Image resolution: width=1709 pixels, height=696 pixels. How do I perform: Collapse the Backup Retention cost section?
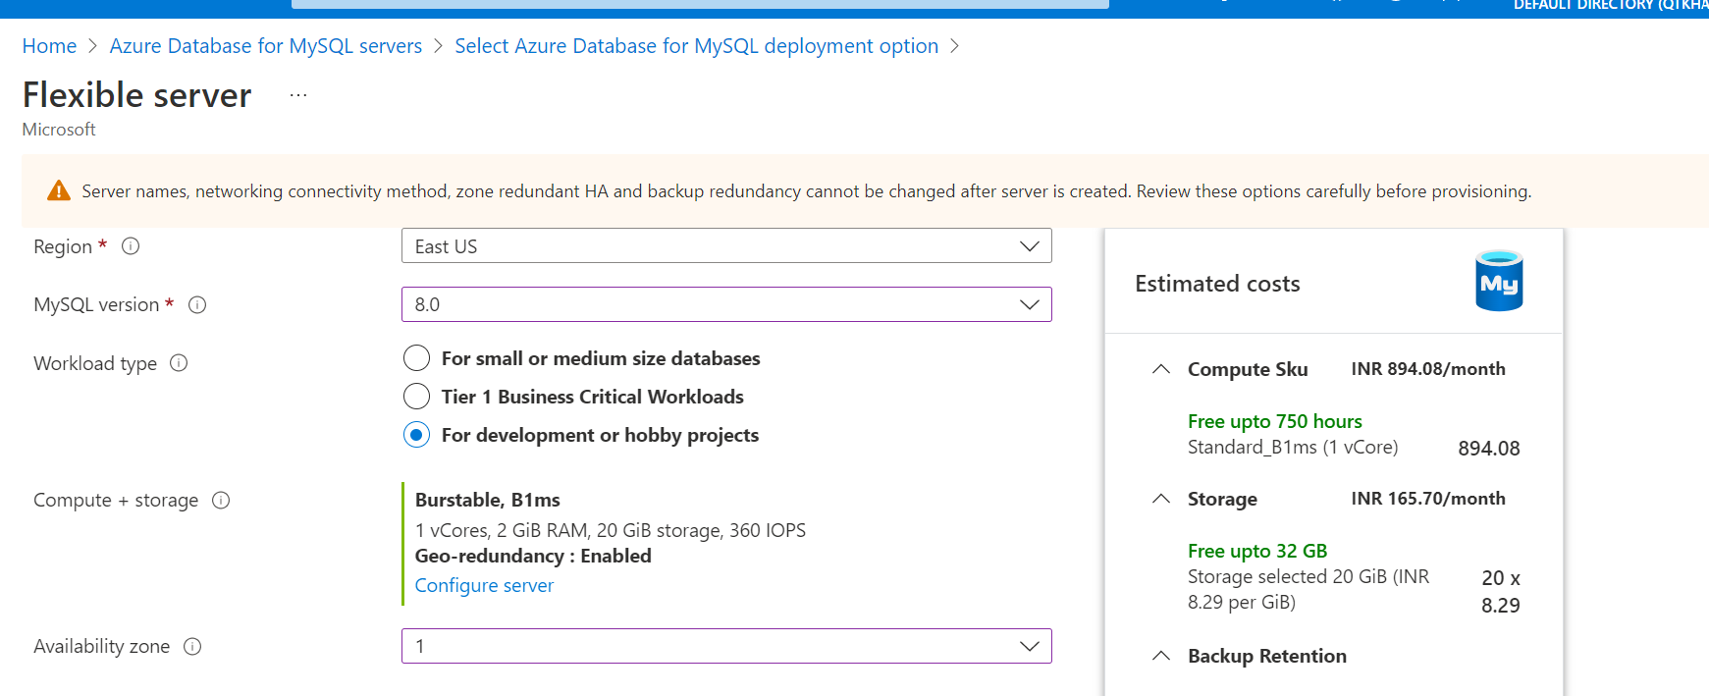(x=1161, y=656)
